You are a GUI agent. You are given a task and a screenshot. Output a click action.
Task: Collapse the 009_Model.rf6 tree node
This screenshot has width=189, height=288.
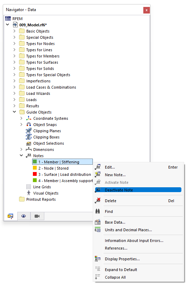tap(8, 25)
